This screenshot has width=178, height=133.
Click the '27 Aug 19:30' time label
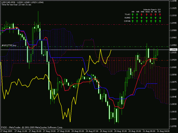click(49, 131)
